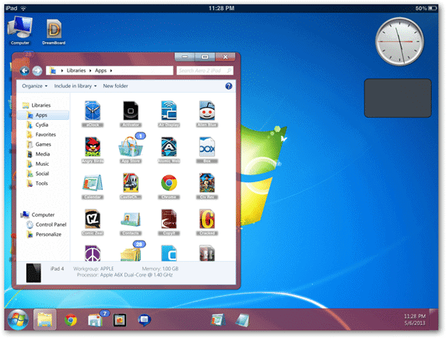Click the blue help question mark
446x338 pixels.
(228, 86)
